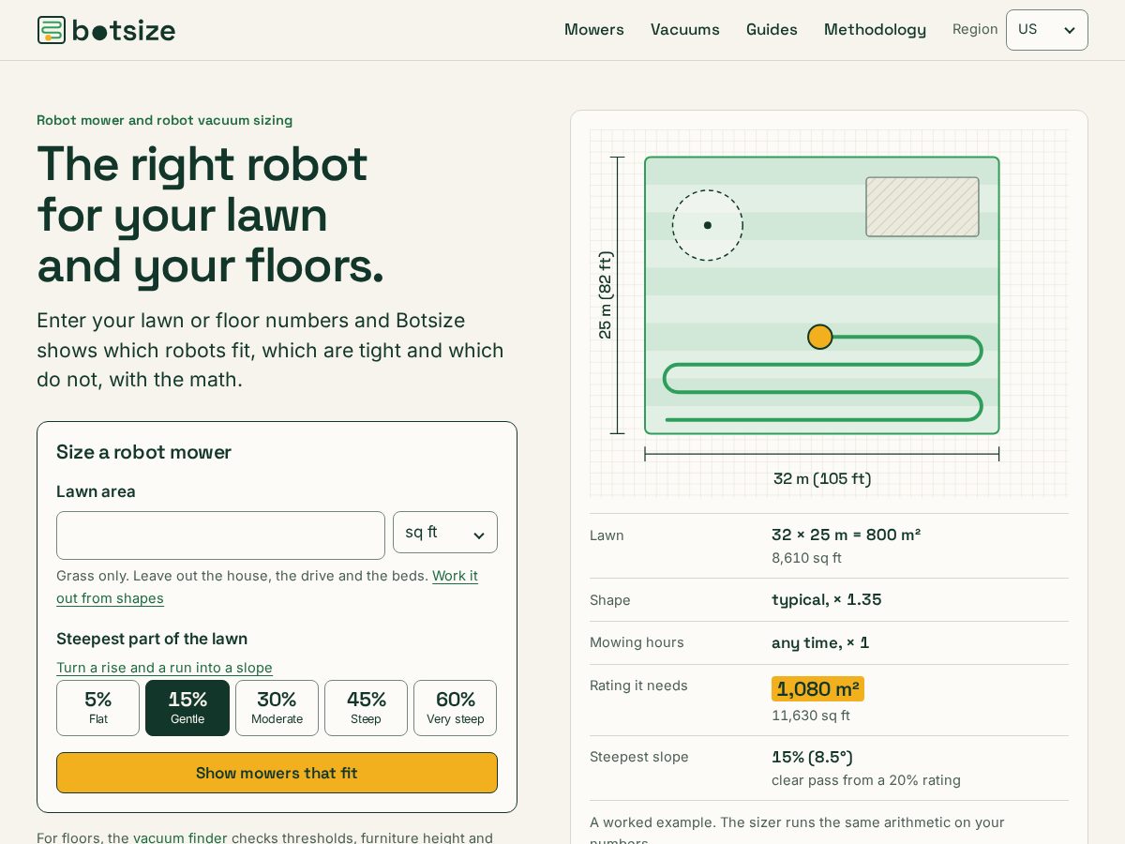The image size is (1125, 844).
Task: Click the '15% (8.5°)' steepest slope value
Action: (812, 757)
